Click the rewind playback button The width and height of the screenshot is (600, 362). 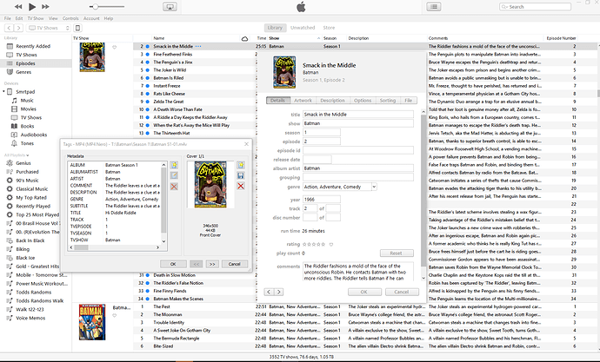click(18, 6)
